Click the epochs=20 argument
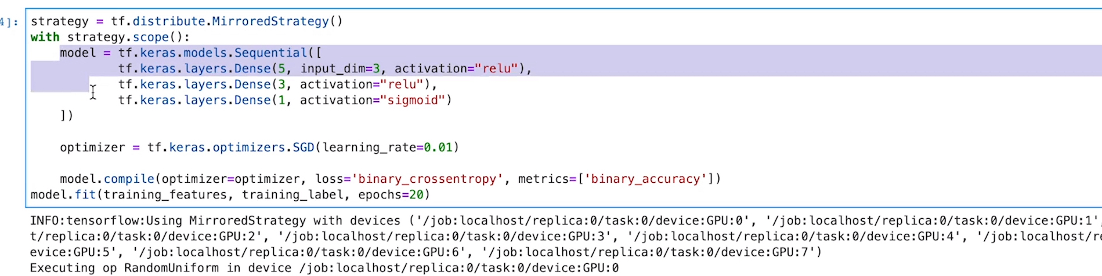 coord(391,195)
